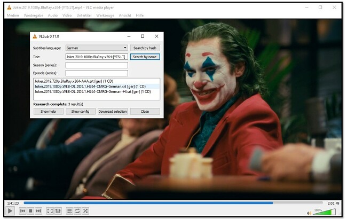
Task: Click VLC cone icon in VLSub titlebar
Action: [35, 36]
